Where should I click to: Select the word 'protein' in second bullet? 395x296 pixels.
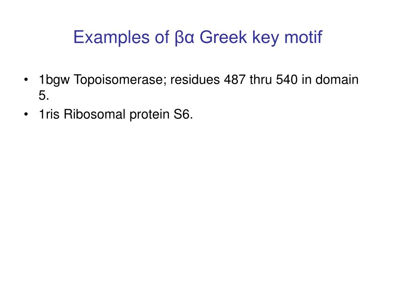point(149,115)
